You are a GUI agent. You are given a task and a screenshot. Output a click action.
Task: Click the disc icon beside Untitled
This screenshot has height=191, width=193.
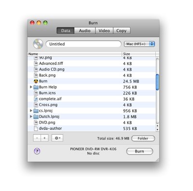38,44
